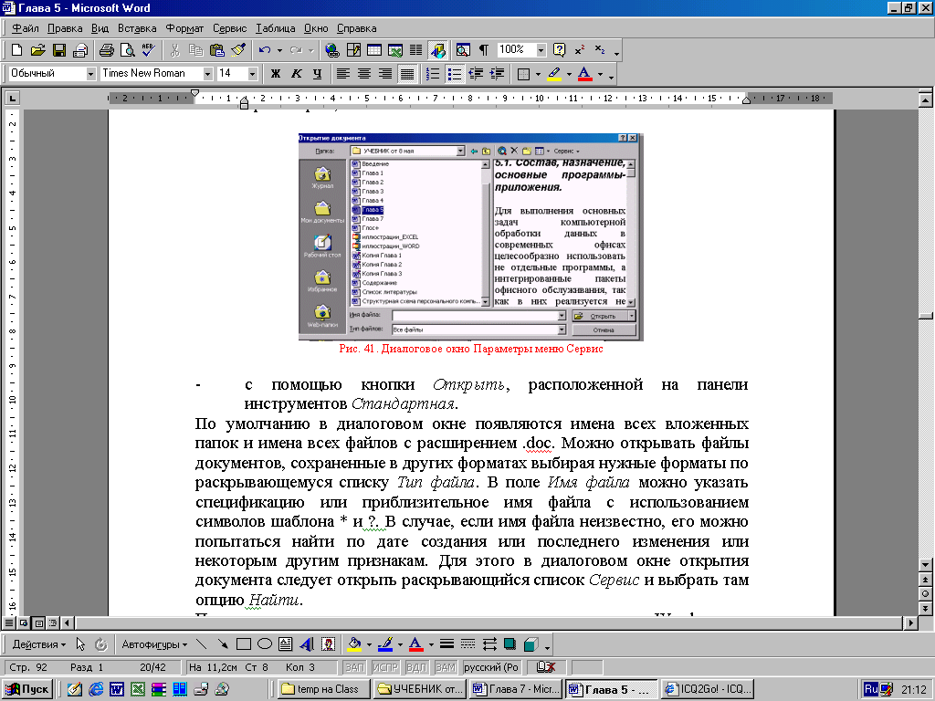Open the 100% zoom dropdown
The height and width of the screenshot is (701, 935).
pos(541,50)
